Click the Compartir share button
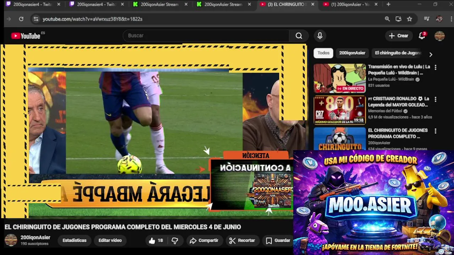 coord(204,240)
